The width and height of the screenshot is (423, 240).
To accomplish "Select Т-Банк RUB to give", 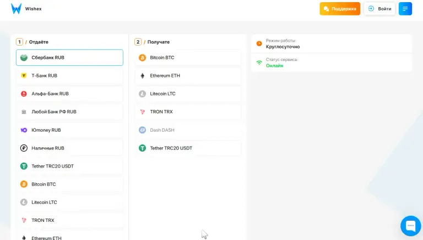I will [69, 76].
